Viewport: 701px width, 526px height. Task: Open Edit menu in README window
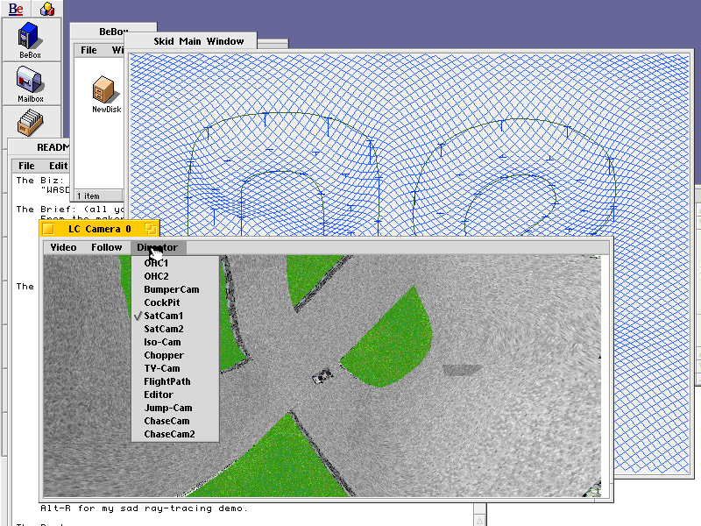coord(58,166)
